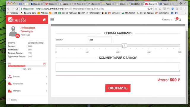Switch to the Facebook browser tab
Screen dimensions: 190x107
click(20, 4)
